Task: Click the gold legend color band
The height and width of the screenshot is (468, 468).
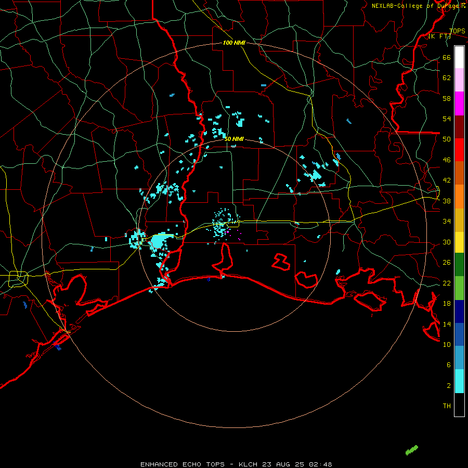Action: click(x=459, y=220)
